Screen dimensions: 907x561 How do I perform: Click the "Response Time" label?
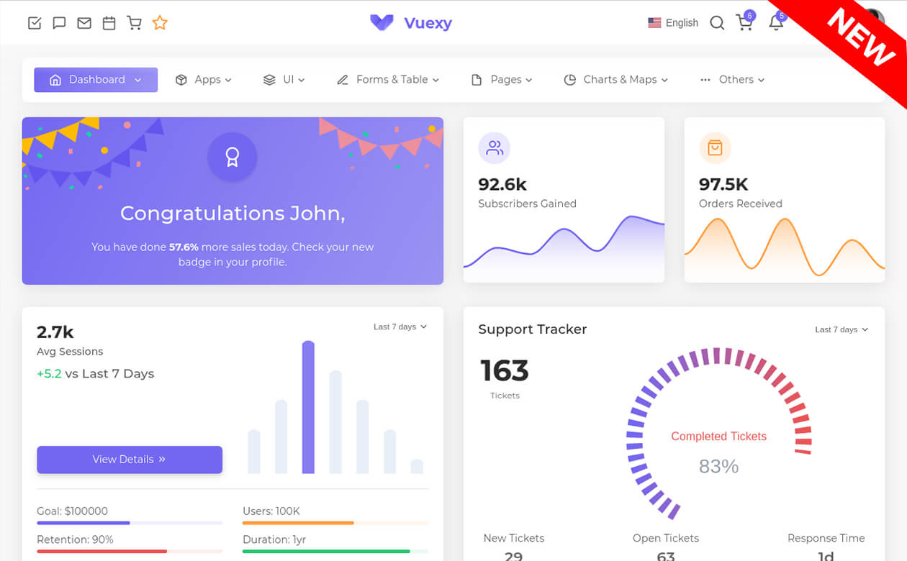point(826,539)
